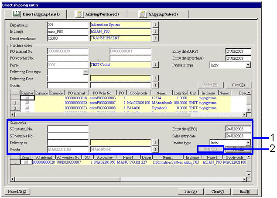Expand the Delivering Dest type dropdown
Screen dimensions: 277x198
85,72
